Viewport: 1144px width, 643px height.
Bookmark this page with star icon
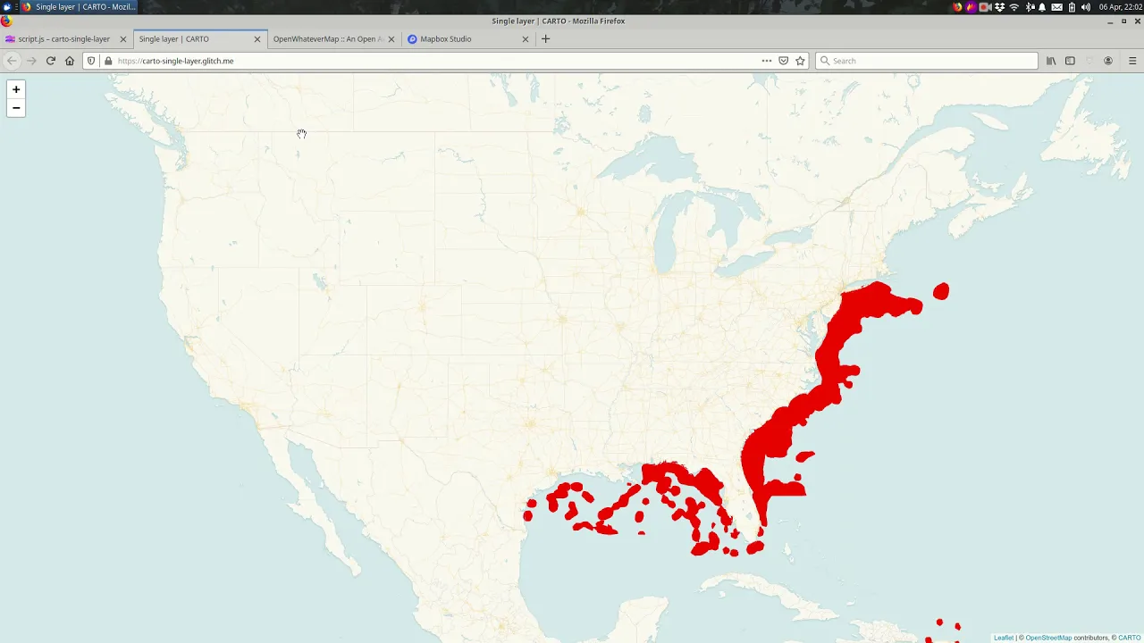800,61
